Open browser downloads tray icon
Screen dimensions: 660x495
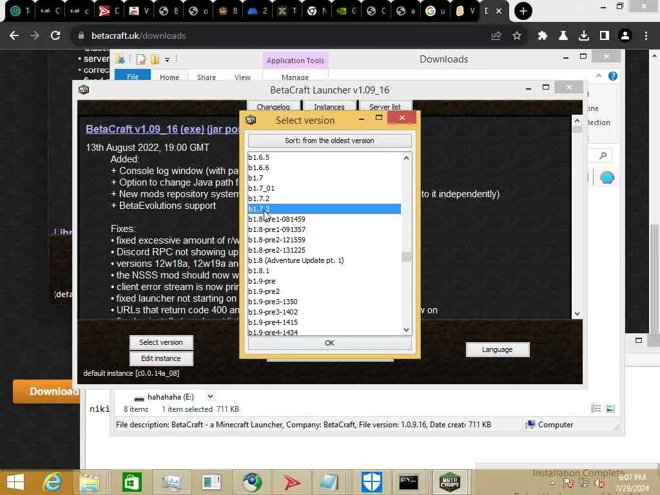click(x=584, y=36)
